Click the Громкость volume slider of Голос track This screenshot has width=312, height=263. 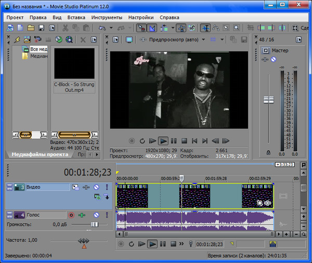(x=94, y=225)
